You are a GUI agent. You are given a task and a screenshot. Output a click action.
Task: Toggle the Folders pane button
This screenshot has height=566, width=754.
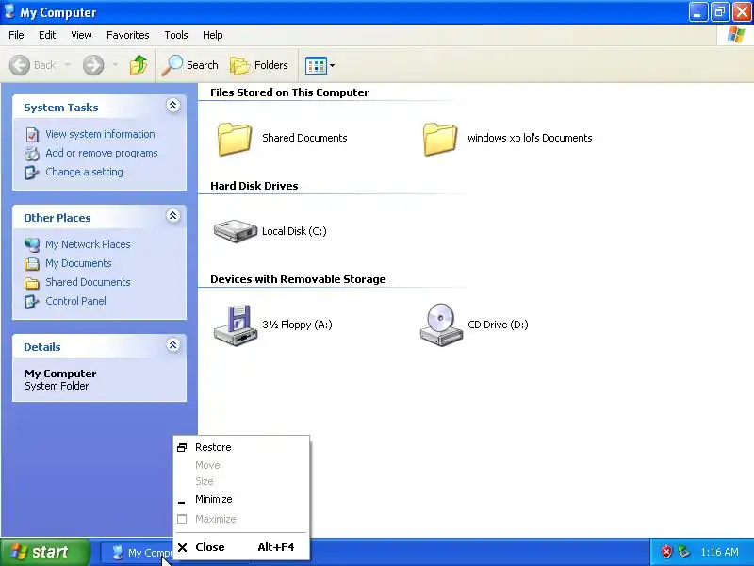pos(259,65)
